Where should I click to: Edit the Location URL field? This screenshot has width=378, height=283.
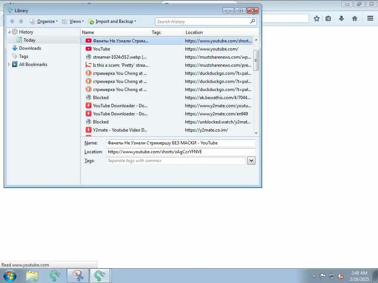tap(181, 152)
